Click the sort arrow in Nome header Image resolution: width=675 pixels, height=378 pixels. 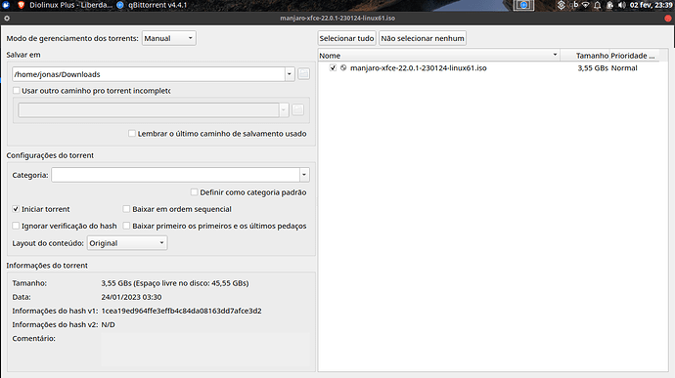tap(555, 55)
